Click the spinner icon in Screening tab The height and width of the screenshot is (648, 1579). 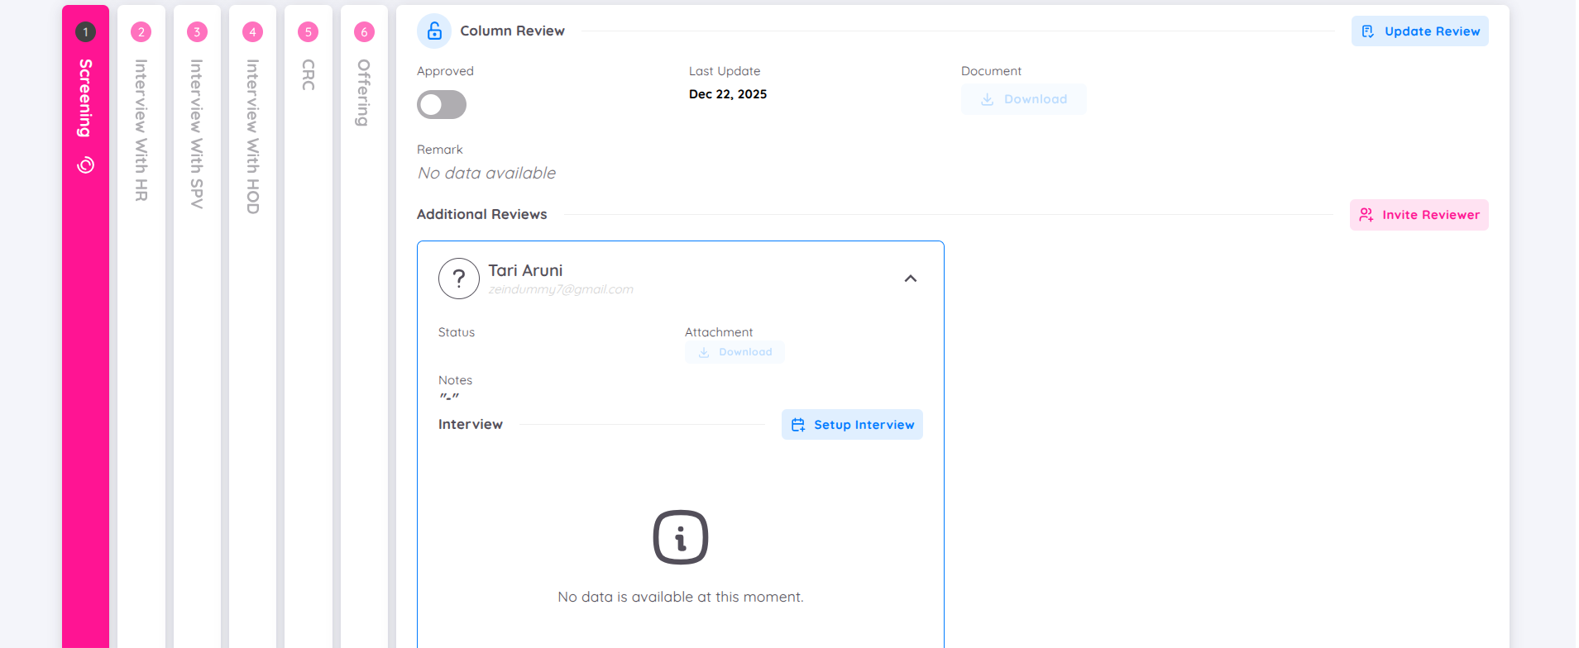coord(85,165)
